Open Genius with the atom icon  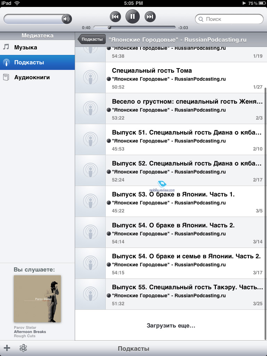pos(23,348)
